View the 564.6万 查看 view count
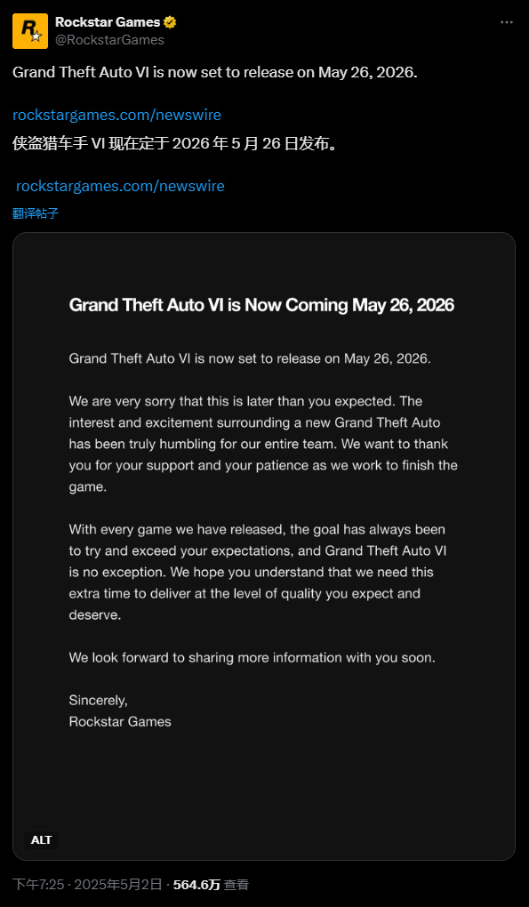529x907 pixels. pyautogui.click(x=211, y=885)
